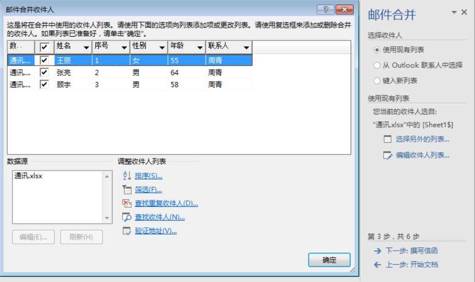Open the 联系人 column dropdown arrow

[x=246, y=47]
